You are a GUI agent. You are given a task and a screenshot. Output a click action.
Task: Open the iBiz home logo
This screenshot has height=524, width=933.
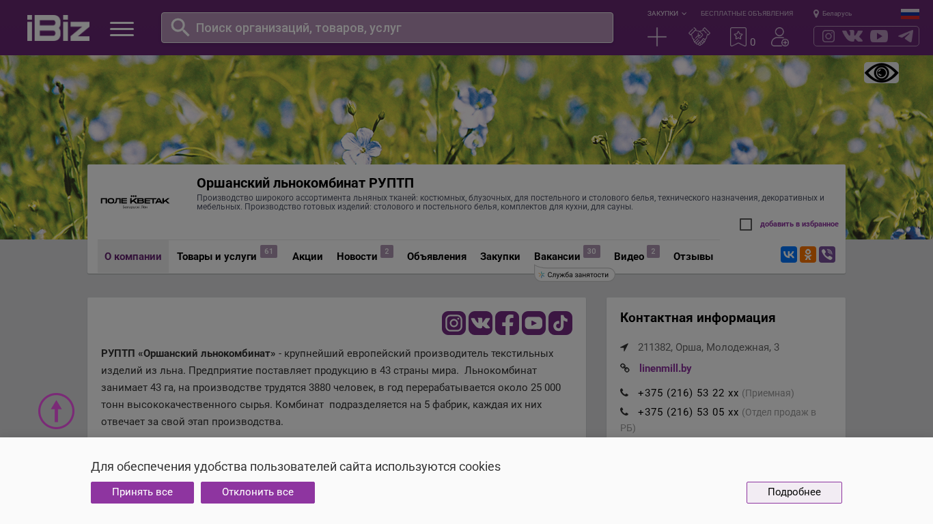(x=58, y=28)
